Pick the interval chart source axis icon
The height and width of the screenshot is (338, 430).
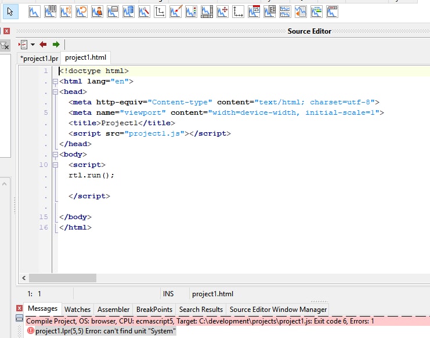[x=238, y=12]
